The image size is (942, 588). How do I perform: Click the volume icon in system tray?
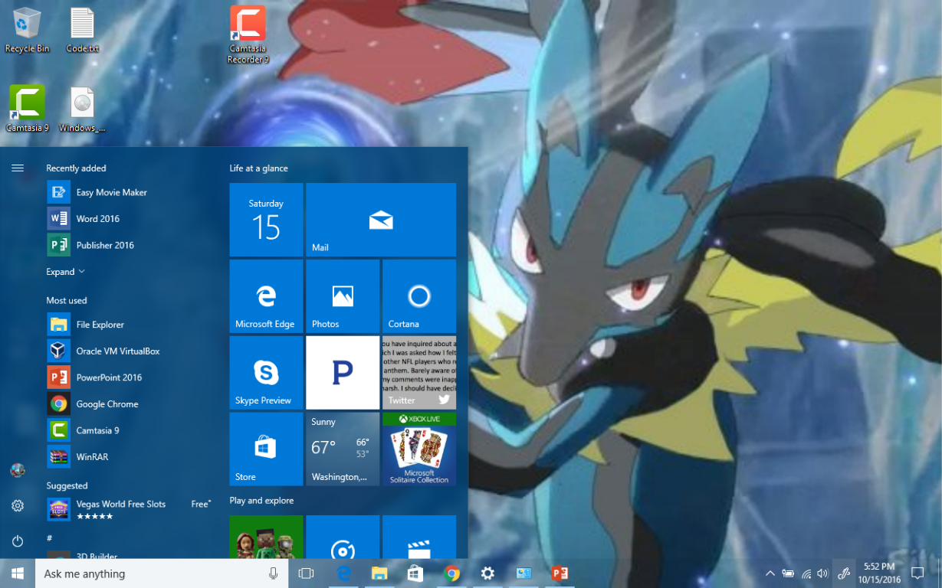822,573
